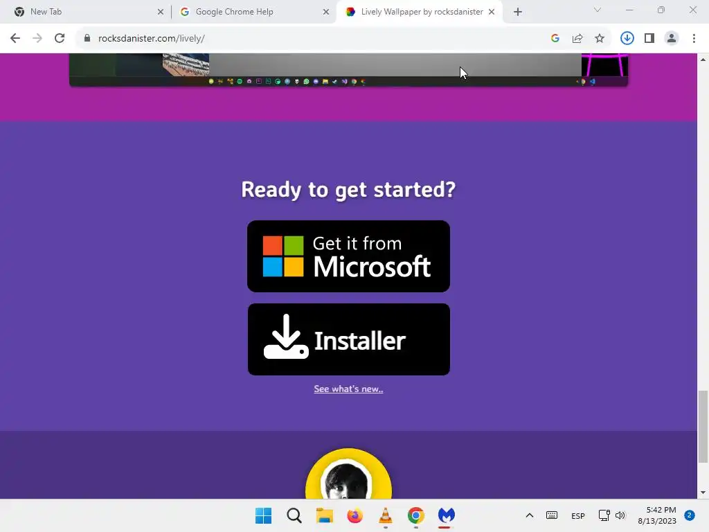Click the desktop preview screenshot image
The width and height of the screenshot is (709, 532).
tap(349, 70)
